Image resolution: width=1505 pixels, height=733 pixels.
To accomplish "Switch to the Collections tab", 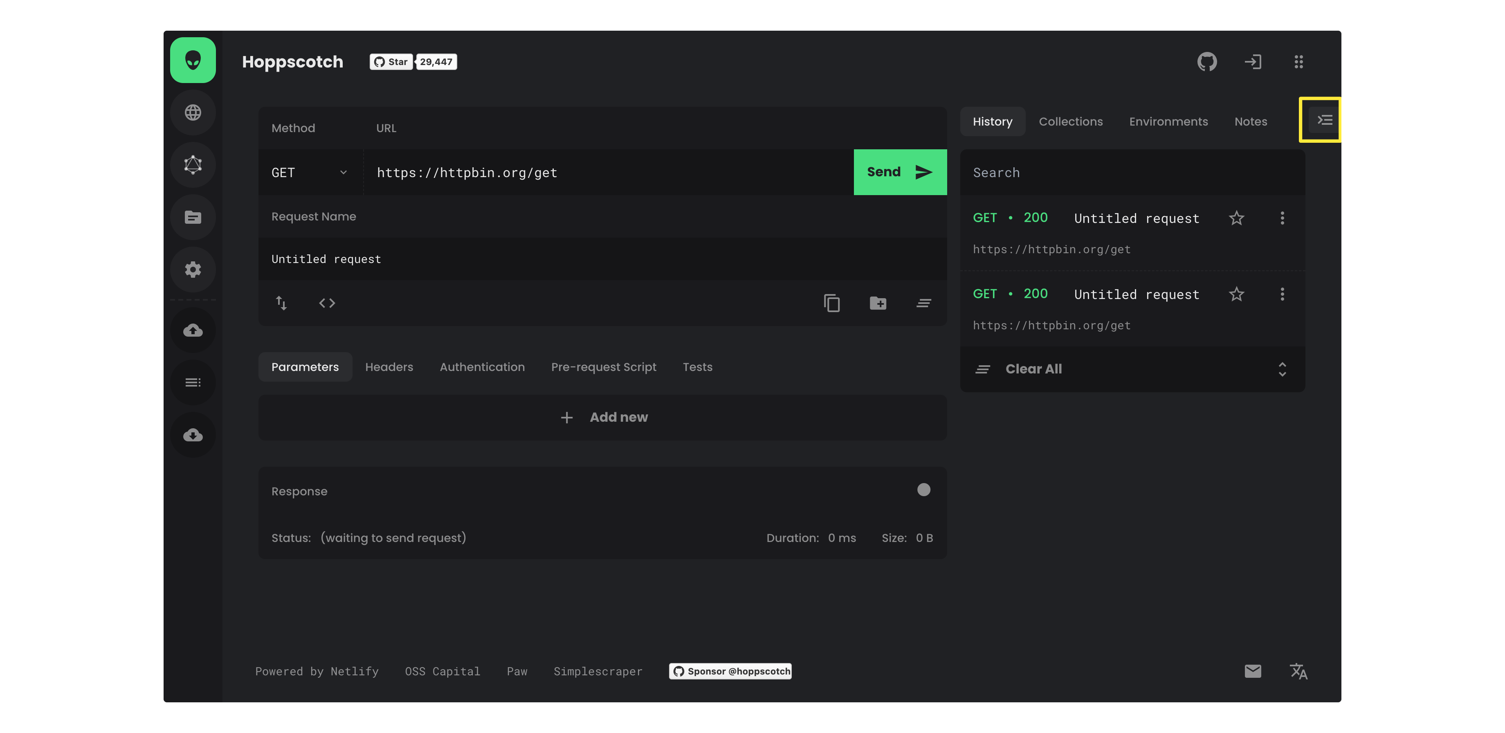I will coord(1070,121).
